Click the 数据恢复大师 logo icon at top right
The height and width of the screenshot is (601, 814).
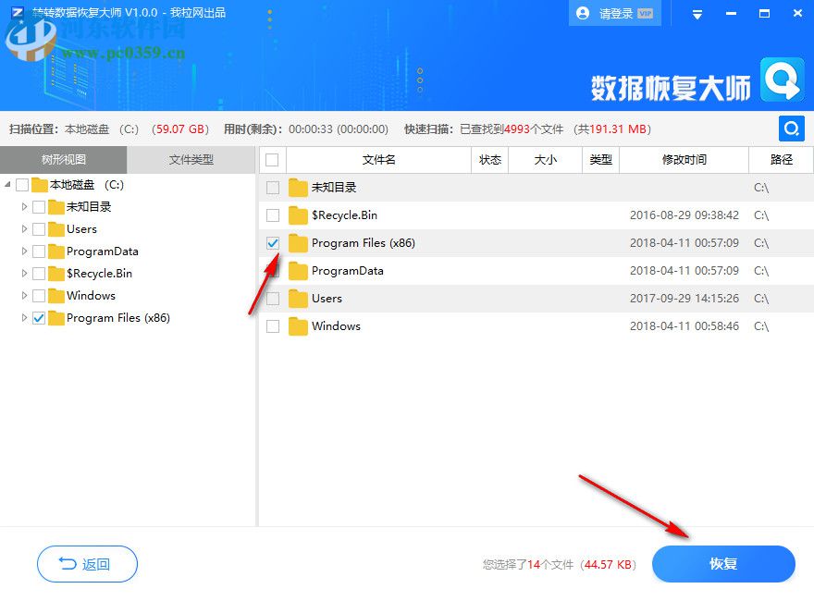(x=782, y=82)
